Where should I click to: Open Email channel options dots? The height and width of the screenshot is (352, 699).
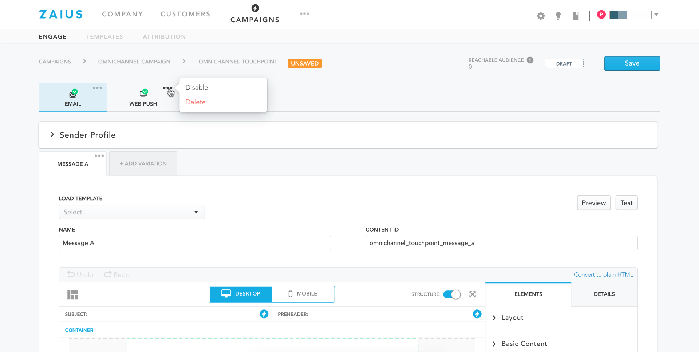coord(97,88)
